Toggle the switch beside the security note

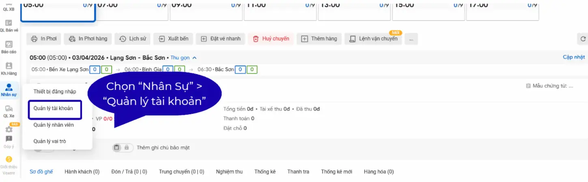tap(43, 148)
